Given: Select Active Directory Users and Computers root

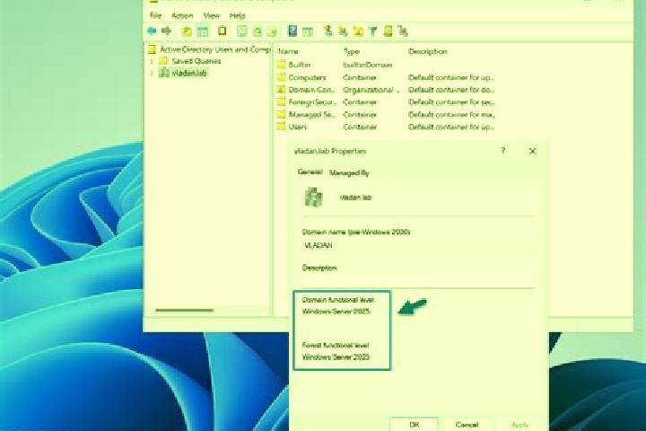Looking at the screenshot, I should click(x=214, y=49).
